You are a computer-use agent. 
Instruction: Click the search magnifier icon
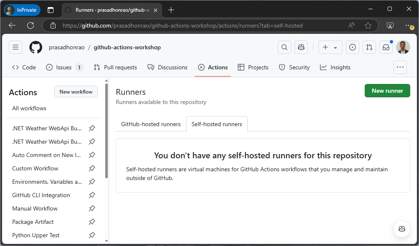284,47
